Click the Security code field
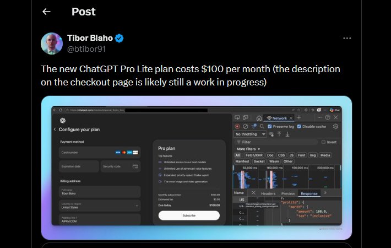Viewport: 391px width, 248px height. click(121, 166)
